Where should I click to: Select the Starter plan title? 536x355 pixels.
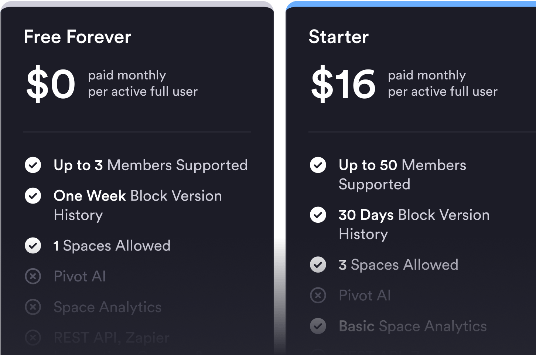tap(338, 37)
